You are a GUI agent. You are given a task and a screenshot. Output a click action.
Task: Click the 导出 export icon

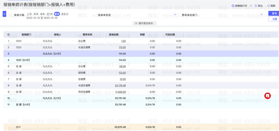[256, 6]
